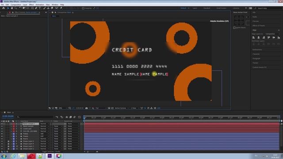Viewport: 283px width, 159px height.
Task: Click the graph editor icon in timeline
Action: (80, 117)
